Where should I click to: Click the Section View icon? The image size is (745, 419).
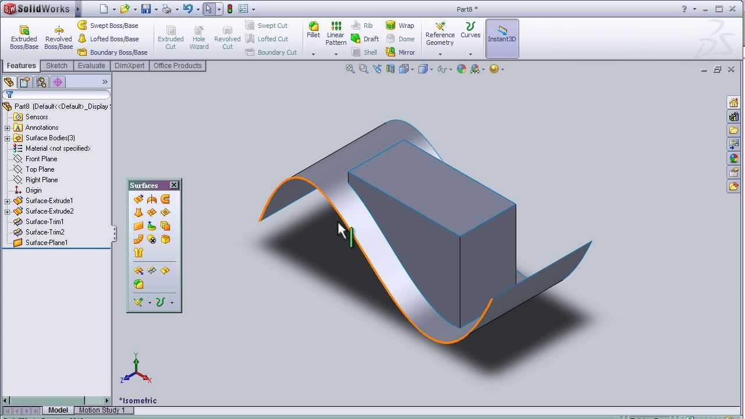pos(390,69)
